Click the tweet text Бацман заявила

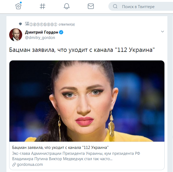(82, 50)
